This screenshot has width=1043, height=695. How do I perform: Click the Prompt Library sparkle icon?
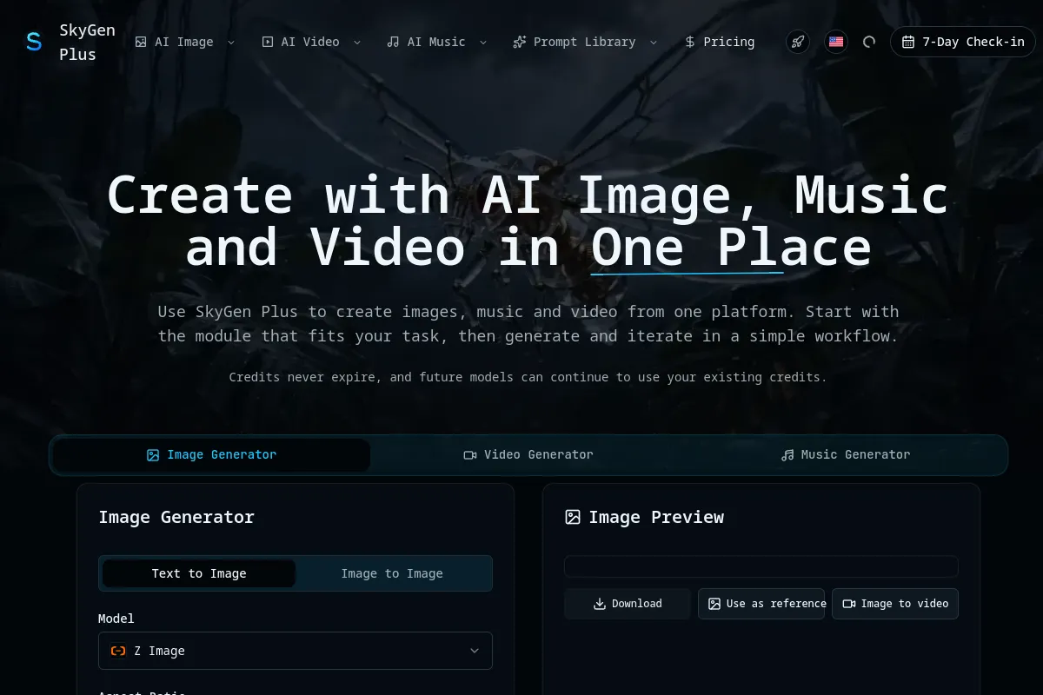point(520,42)
